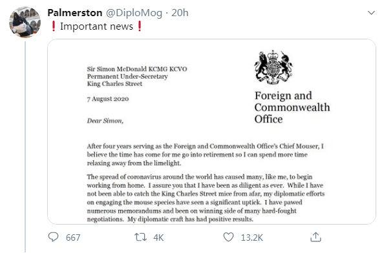Click the retweet arrows icon
Image resolution: width=384 pixels, height=253 pixels.
click(140, 237)
